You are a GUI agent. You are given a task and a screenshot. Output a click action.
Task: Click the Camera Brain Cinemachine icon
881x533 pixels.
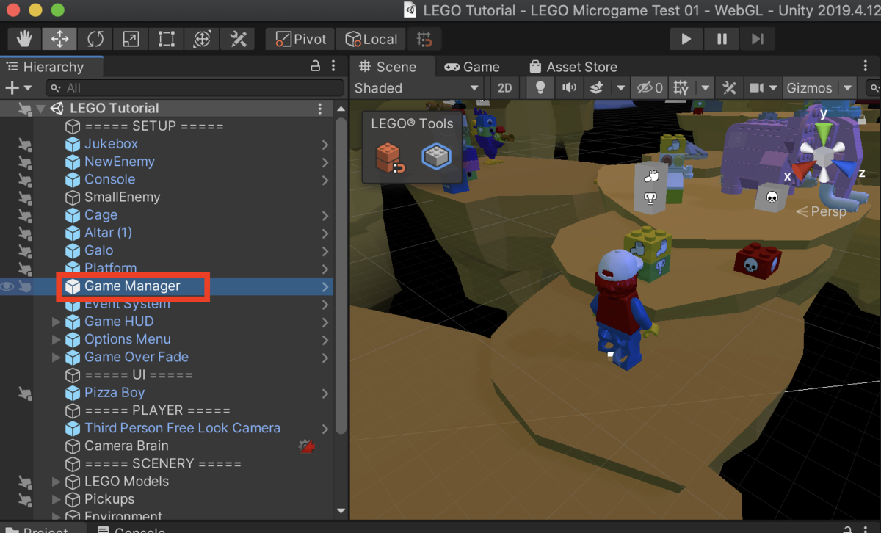click(308, 446)
